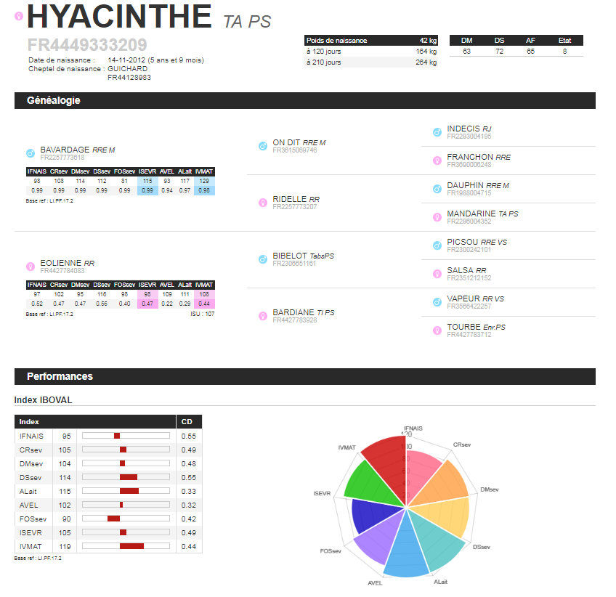Click the Poids de naissance header row

coord(371,41)
